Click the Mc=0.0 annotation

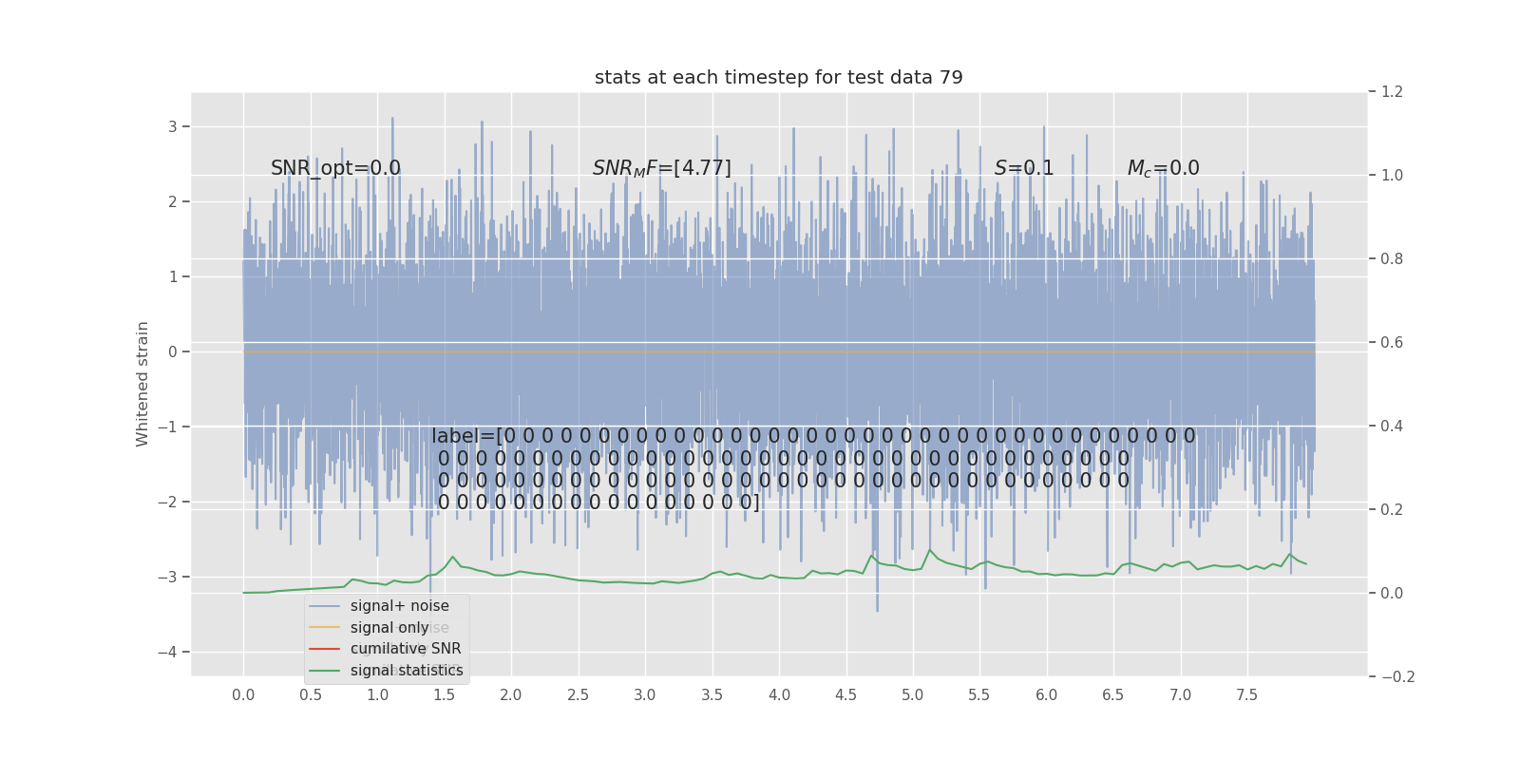pyautogui.click(x=1163, y=168)
